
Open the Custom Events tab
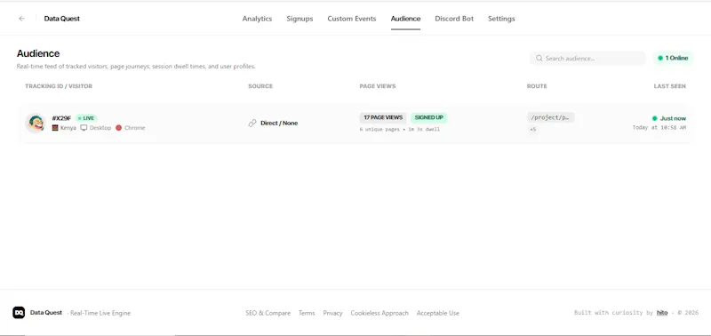[x=352, y=19]
